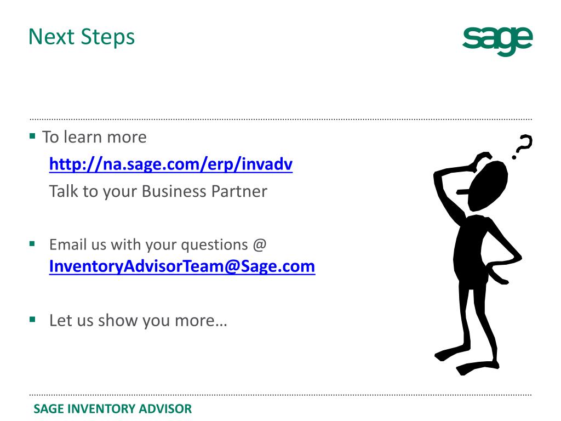The image size is (561, 421).
Task: Click the Sage logo
Action: pos(497,41)
